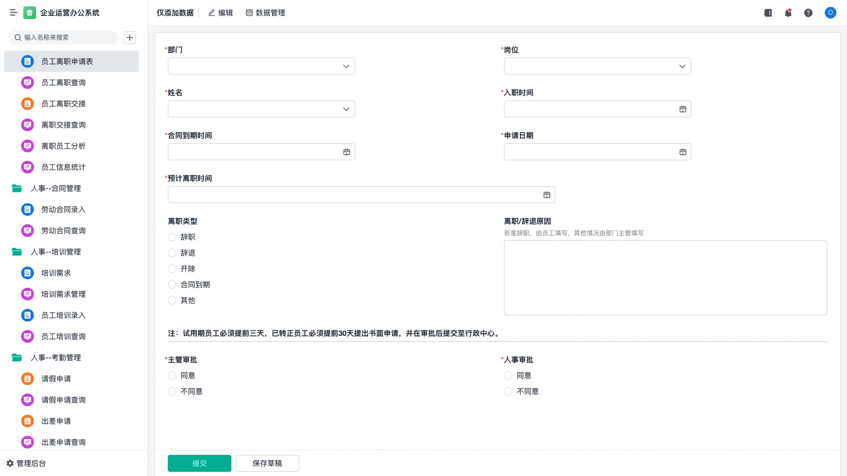Click the 保存草稿 draft button

click(267, 463)
